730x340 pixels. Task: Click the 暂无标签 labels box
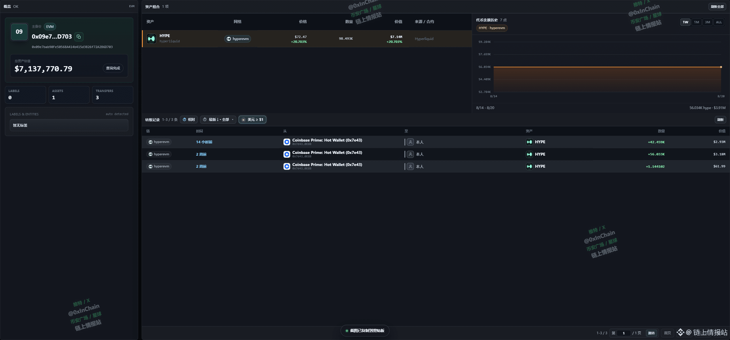69,125
